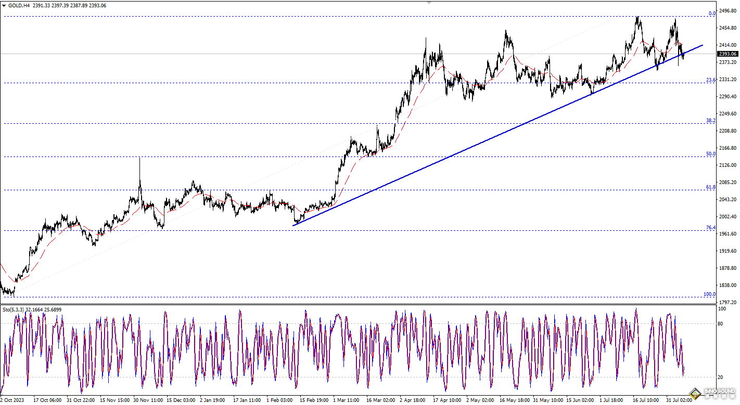Open the dropdown arrow beside GOLD,H4

[x=4, y=5]
